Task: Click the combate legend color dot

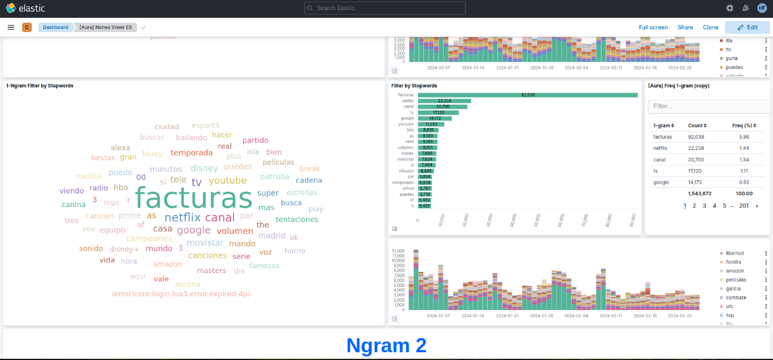Action: (x=722, y=298)
